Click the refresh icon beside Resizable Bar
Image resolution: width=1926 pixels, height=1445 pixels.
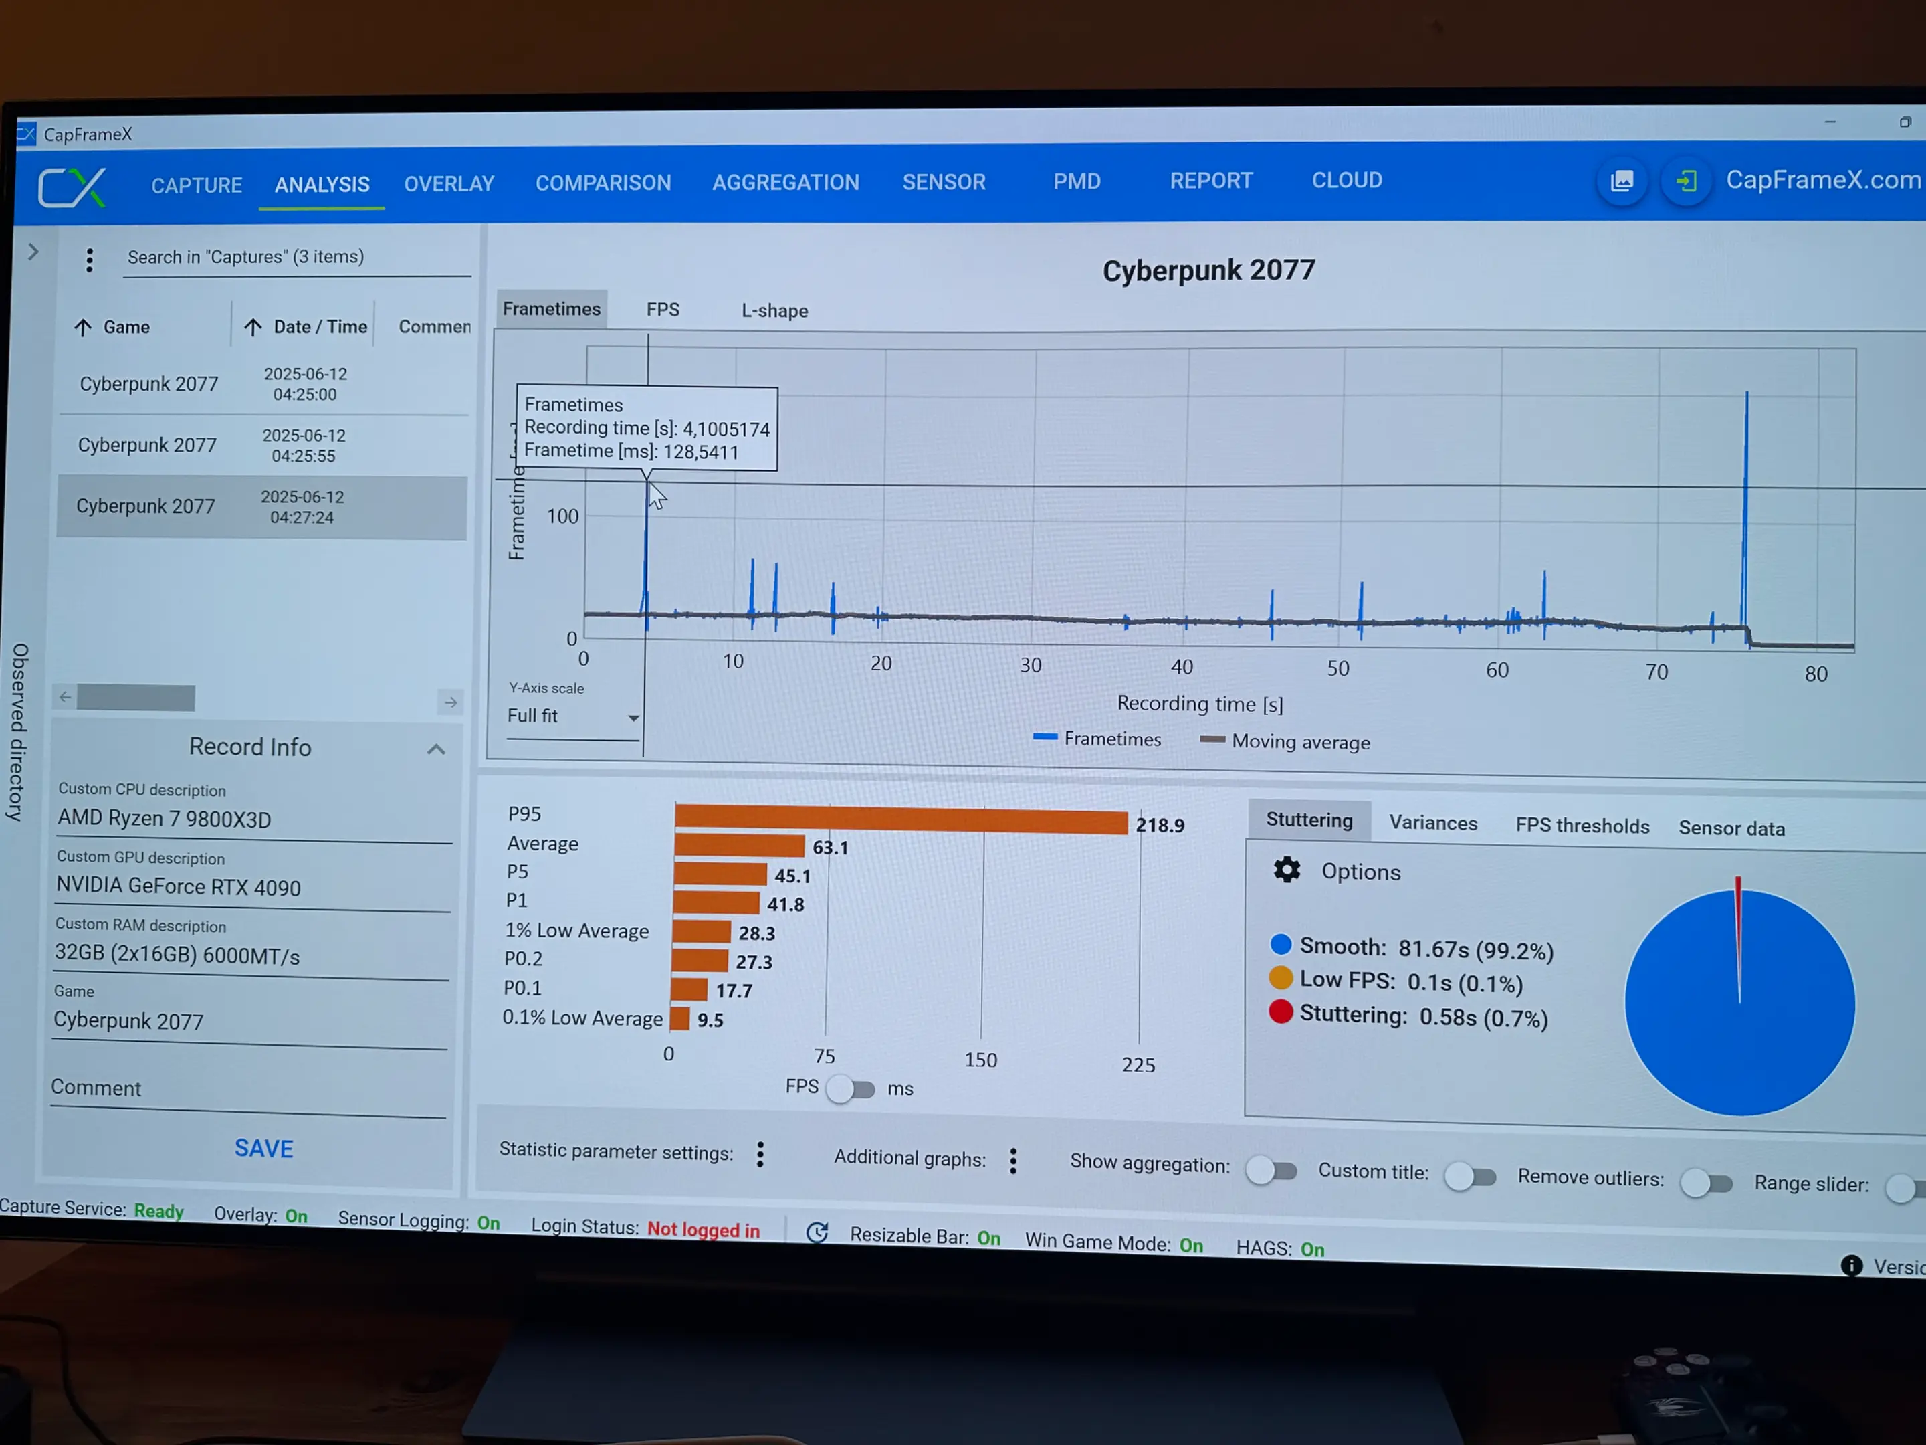tap(817, 1232)
